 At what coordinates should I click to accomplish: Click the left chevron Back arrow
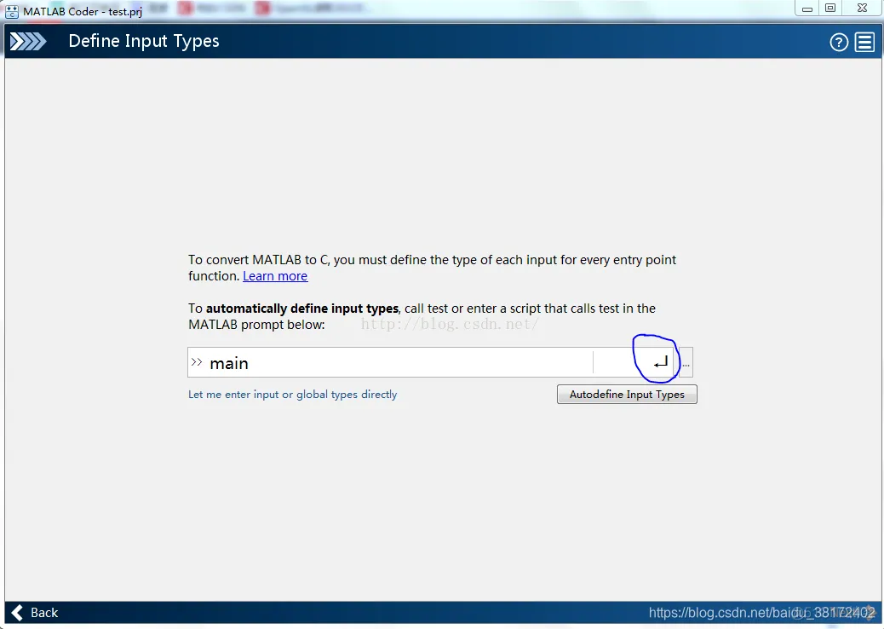click(x=17, y=612)
